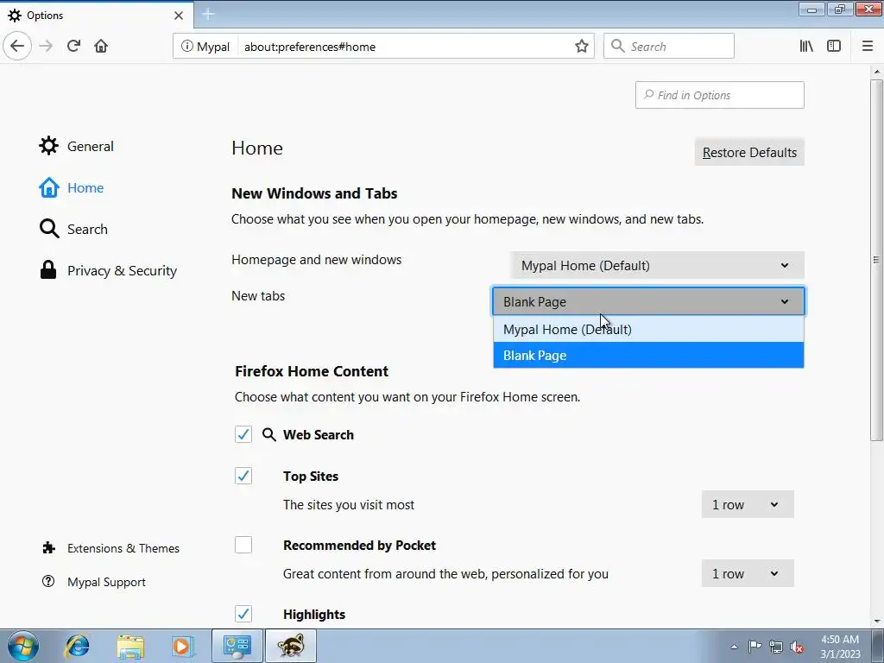Viewport: 884px width, 663px height.
Task: Launch Internet Explorer from taskbar
Action: (x=77, y=646)
